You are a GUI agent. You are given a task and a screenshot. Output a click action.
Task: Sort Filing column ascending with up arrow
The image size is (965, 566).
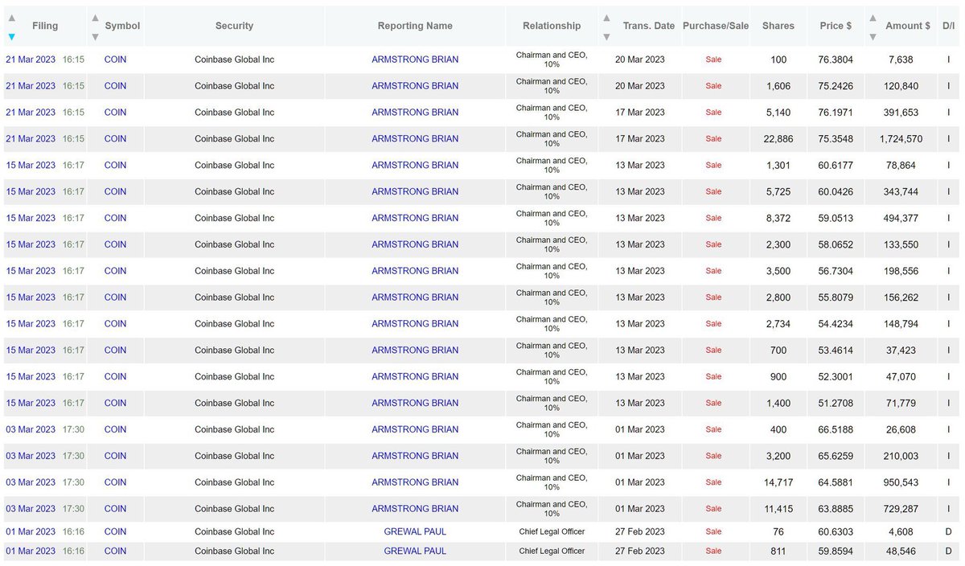pyautogui.click(x=11, y=17)
